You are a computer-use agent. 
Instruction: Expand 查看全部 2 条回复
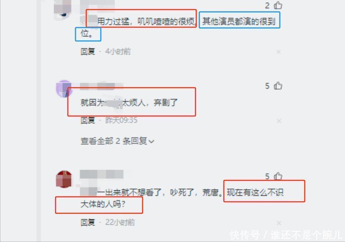click(x=117, y=141)
